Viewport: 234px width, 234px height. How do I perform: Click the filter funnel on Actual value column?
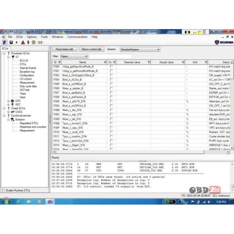pos(183,62)
